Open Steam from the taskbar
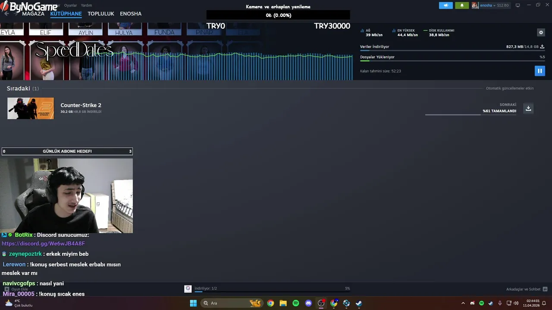 [x=359, y=303]
